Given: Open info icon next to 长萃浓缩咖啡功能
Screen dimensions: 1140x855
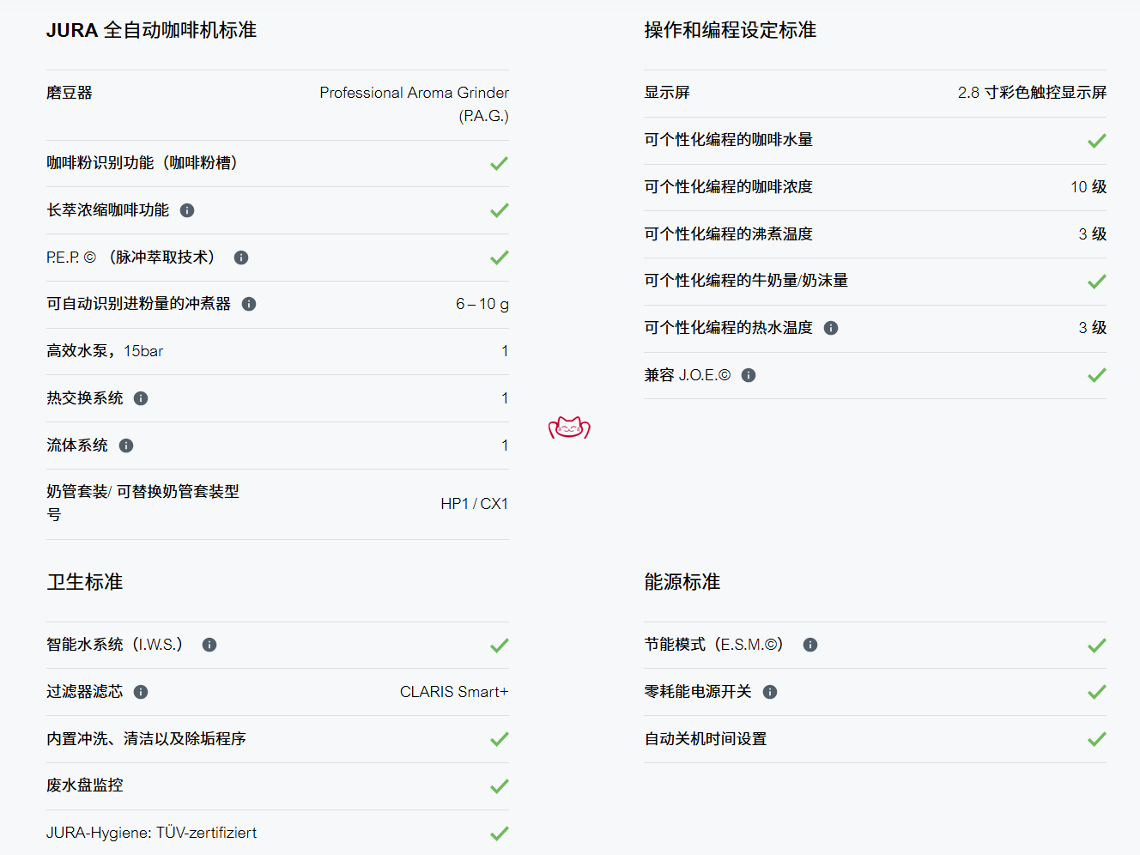Looking at the screenshot, I should pyautogui.click(x=187, y=210).
